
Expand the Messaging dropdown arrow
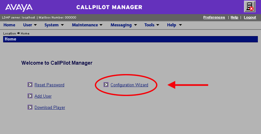(x=135, y=25)
